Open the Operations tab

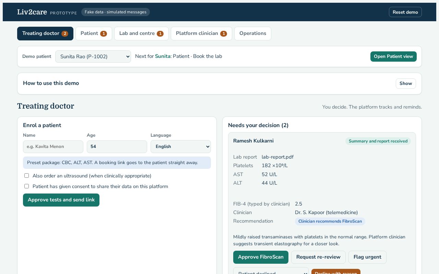click(253, 34)
